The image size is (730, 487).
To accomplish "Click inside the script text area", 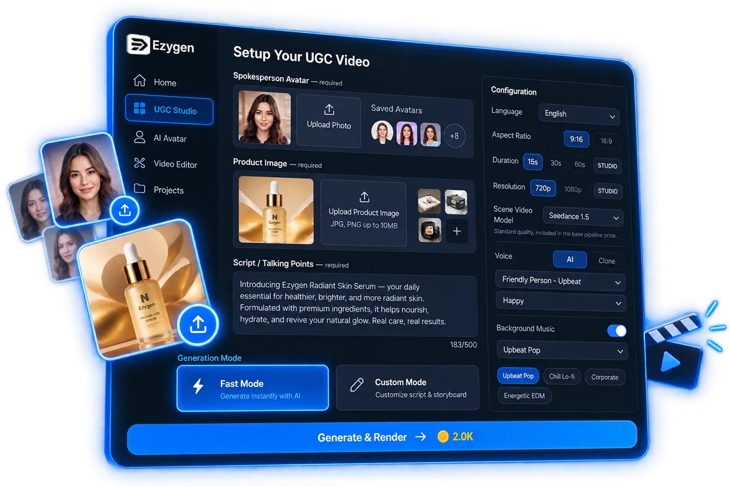I will (x=355, y=304).
